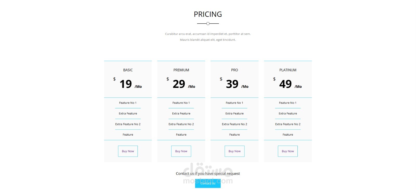Click the 'Contact us if you have special request' text

pos(208,173)
